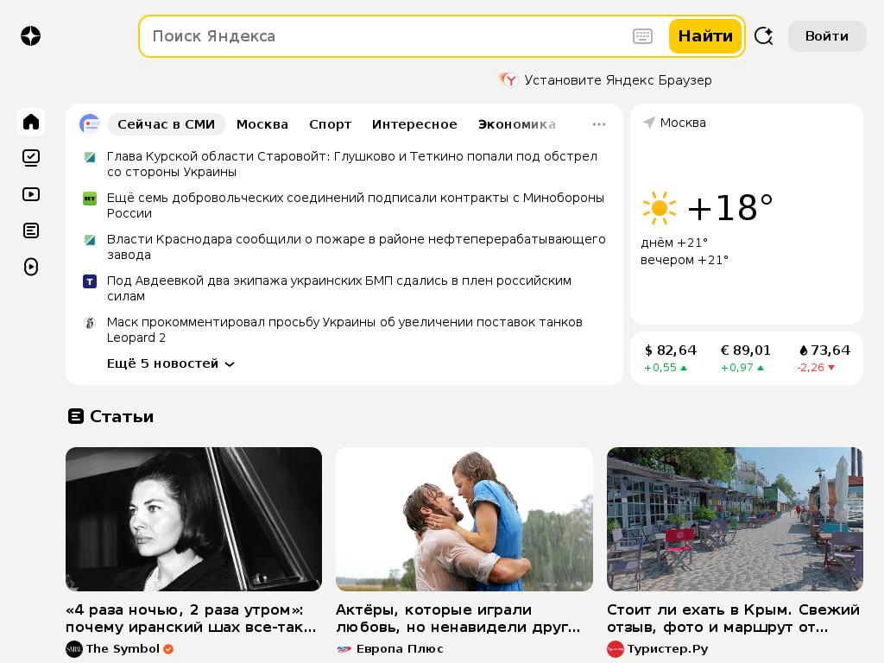The width and height of the screenshot is (884, 663).
Task: Select the Сейчас в СМИ tab
Action: [167, 124]
